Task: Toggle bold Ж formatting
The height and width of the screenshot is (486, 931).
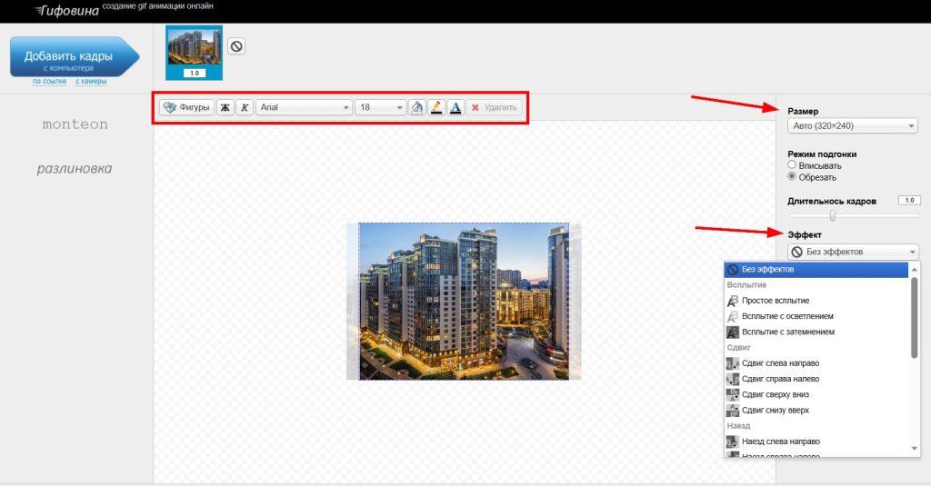Action: click(225, 107)
